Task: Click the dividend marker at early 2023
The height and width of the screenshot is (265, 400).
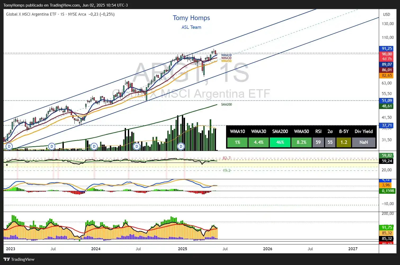Action: 9,146
